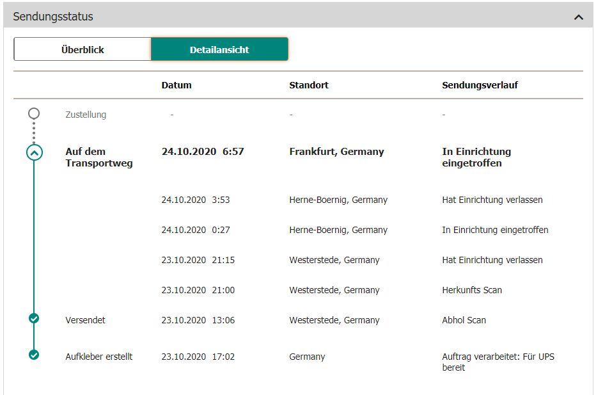Click the Aufkleber erstellt step label

point(98,357)
